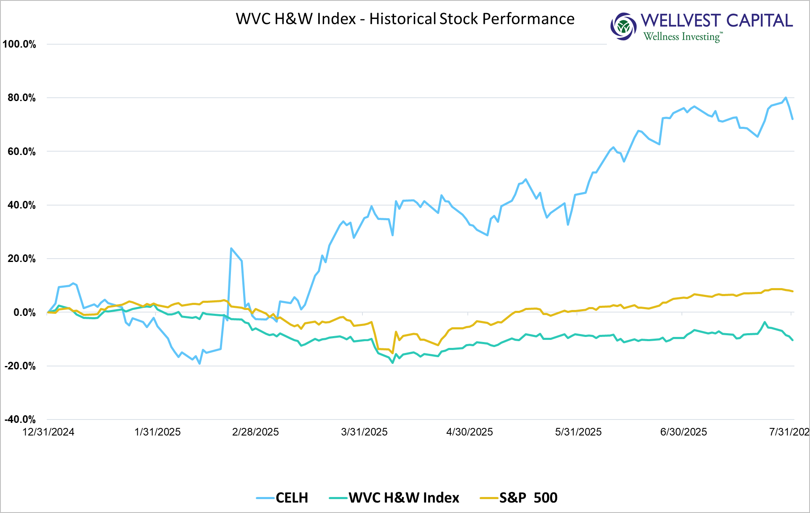This screenshot has height=513, width=810.
Task: Click the WELLVEST CAPITAL brand name text
Action: click(716, 20)
